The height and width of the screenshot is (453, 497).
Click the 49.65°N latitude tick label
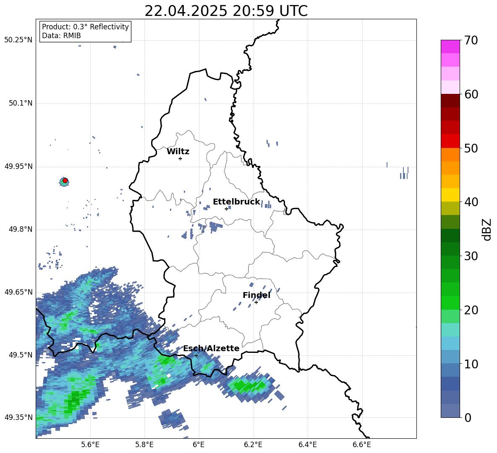(18, 292)
